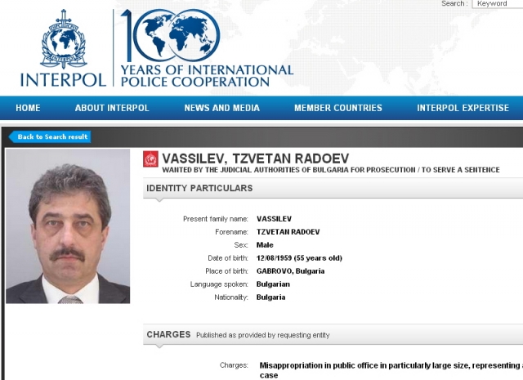Click the Years of International Police Cooperation text
This screenshot has width=523, height=380.
coord(206,75)
